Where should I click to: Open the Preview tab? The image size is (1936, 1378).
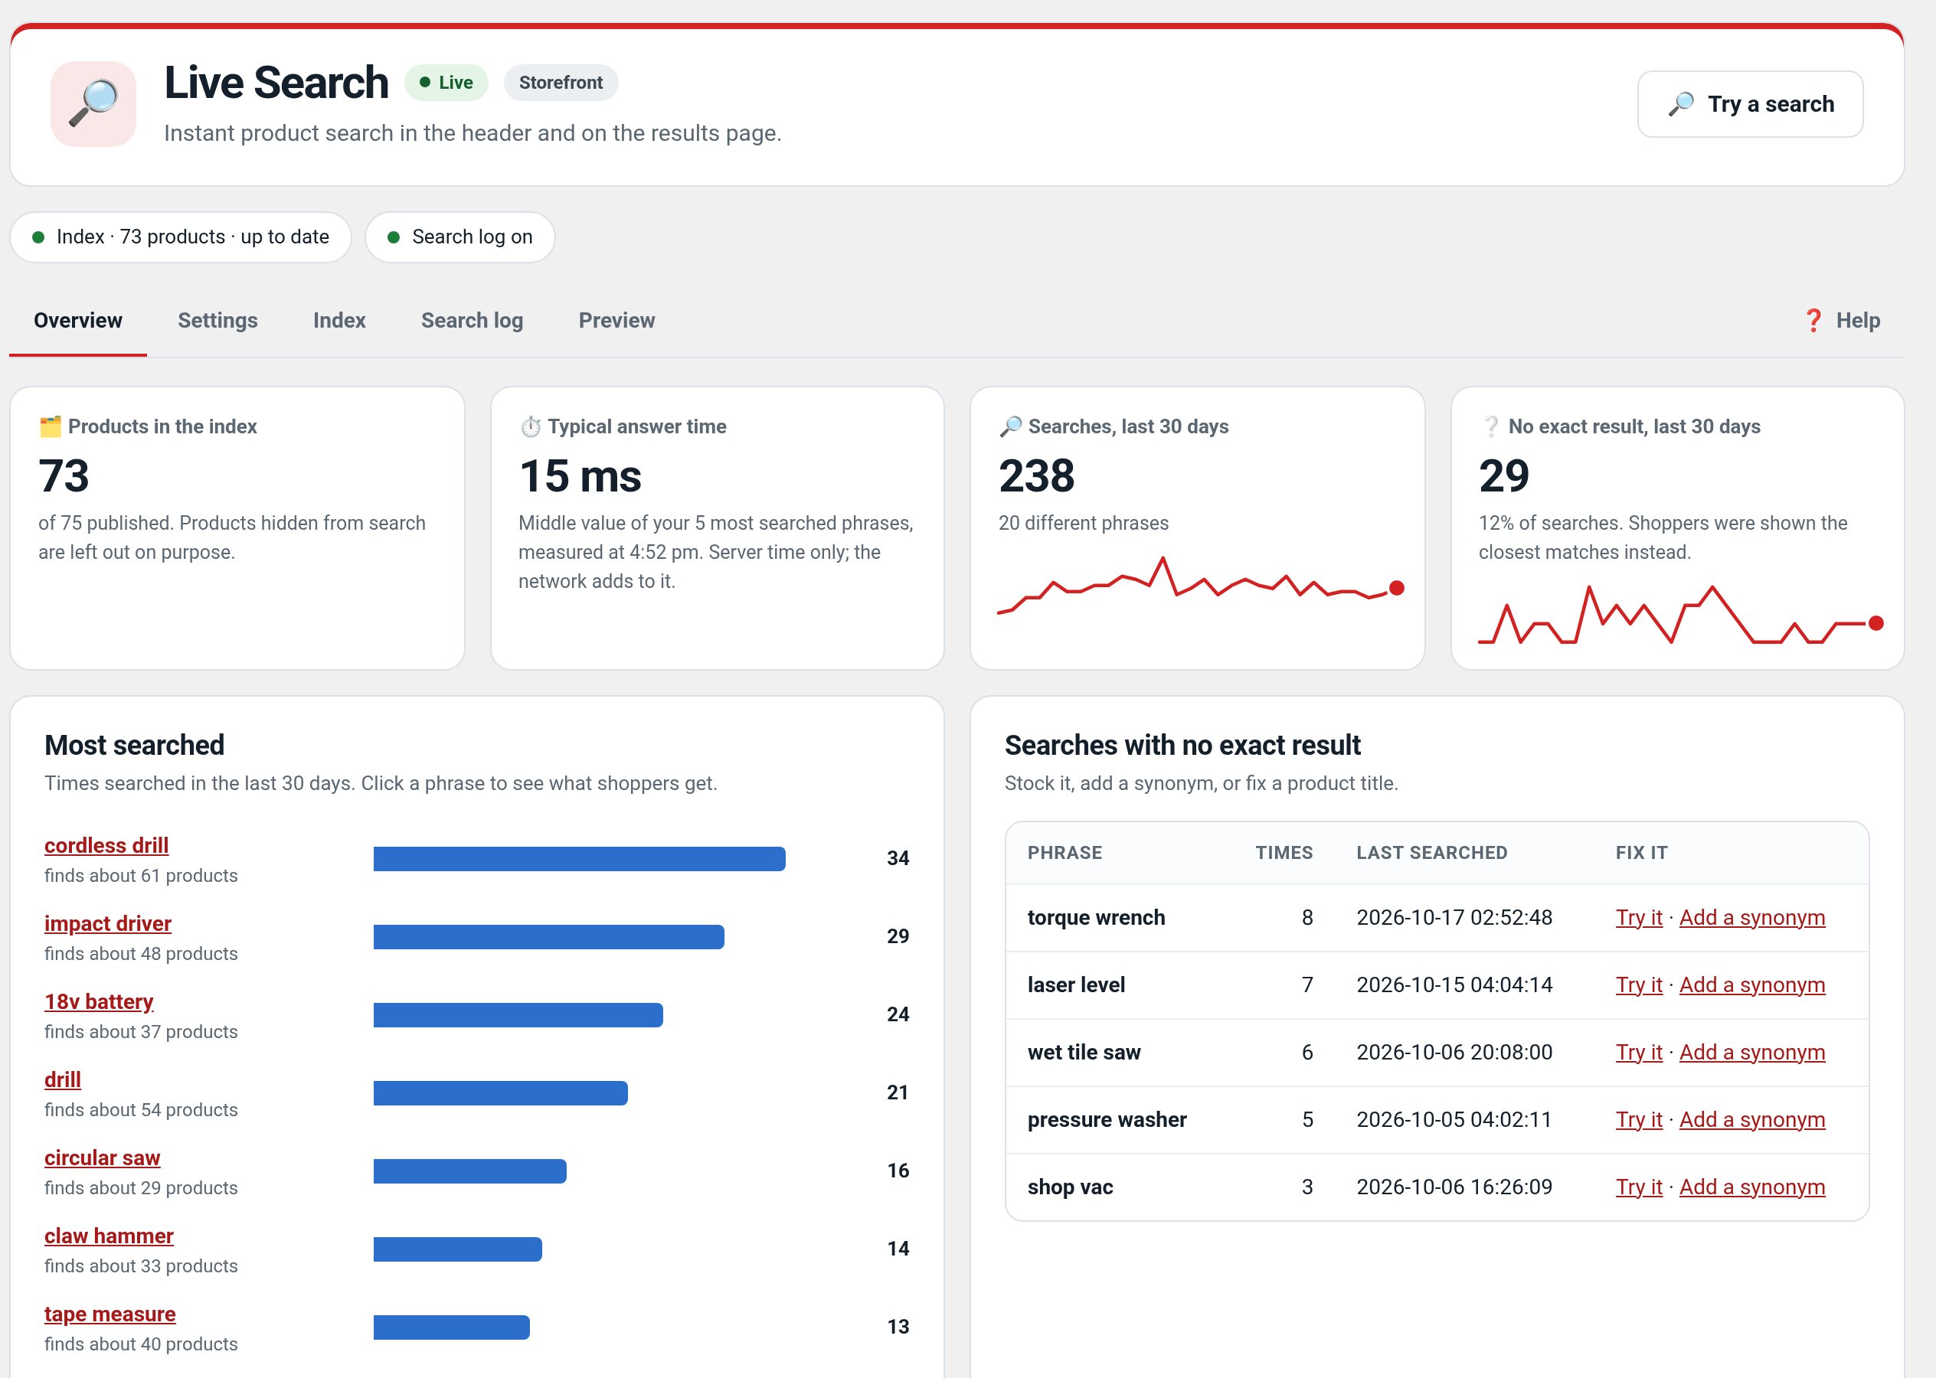pos(616,321)
